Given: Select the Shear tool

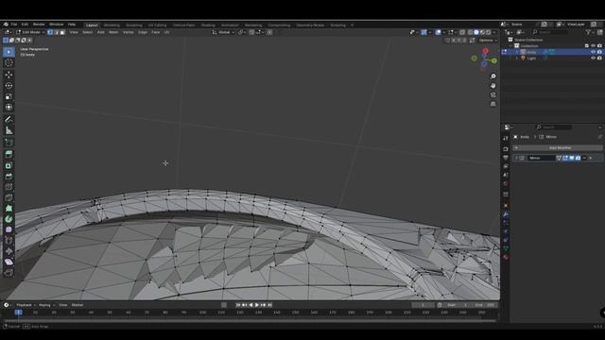Looking at the screenshot, I should [9, 263].
